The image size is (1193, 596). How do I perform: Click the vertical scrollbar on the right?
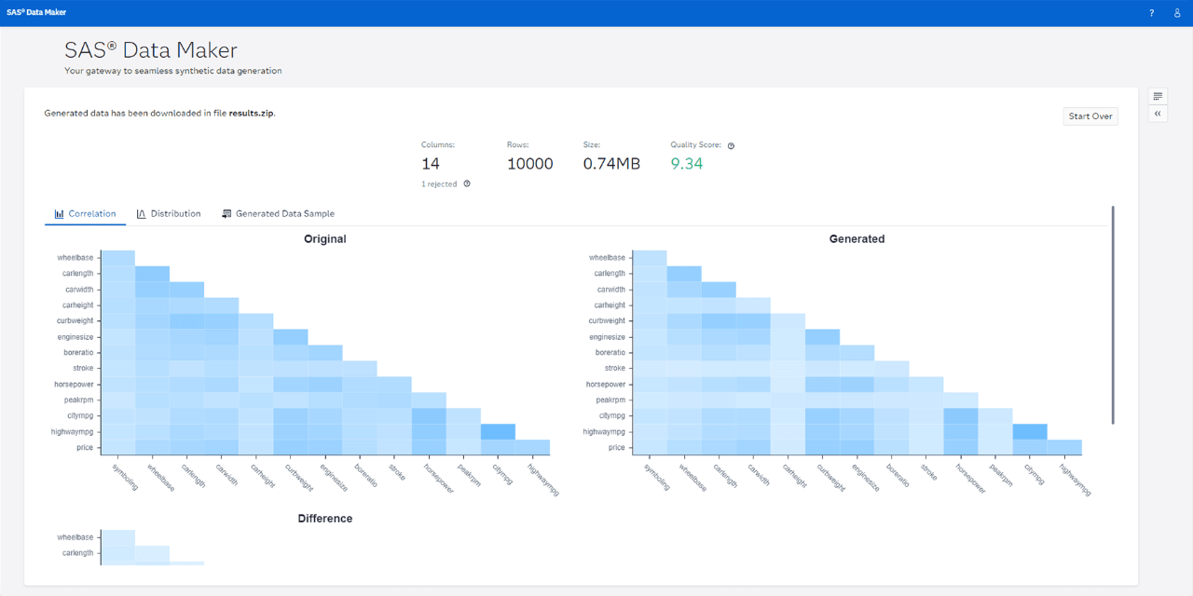pyautogui.click(x=1112, y=317)
